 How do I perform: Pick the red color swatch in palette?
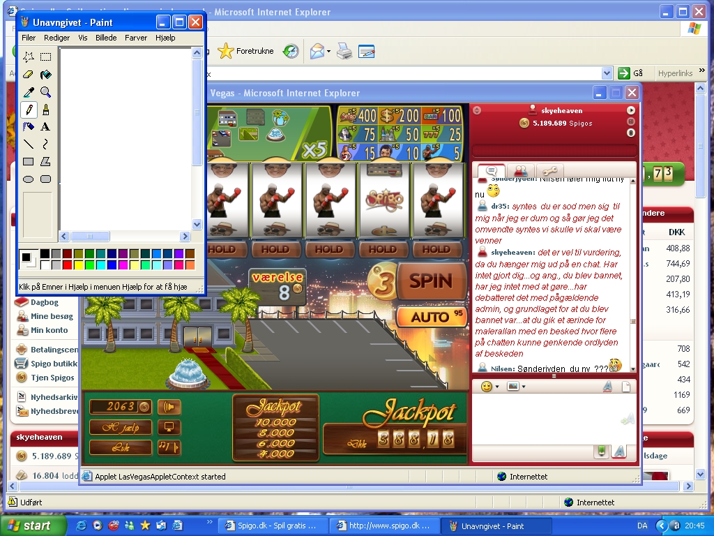(x=67, y=265)
